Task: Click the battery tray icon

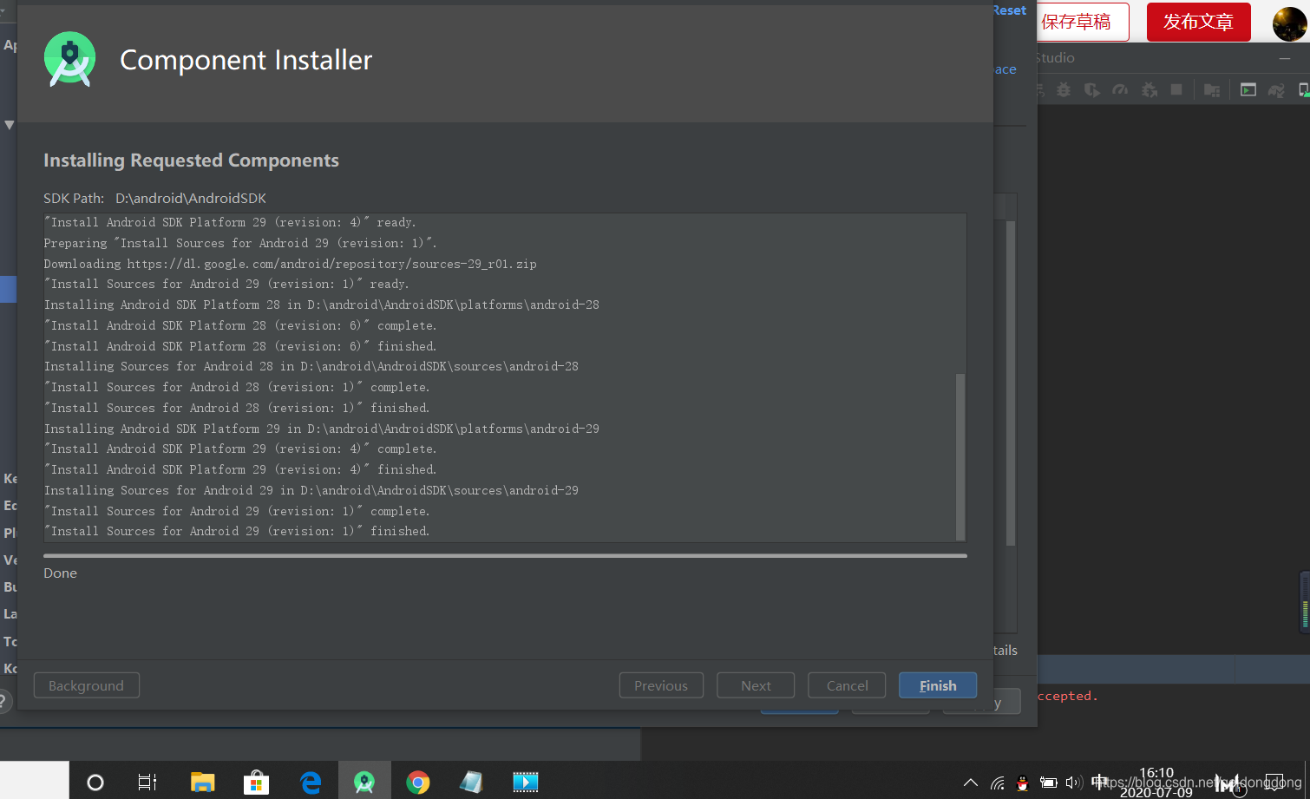Action: [1049, 783]
